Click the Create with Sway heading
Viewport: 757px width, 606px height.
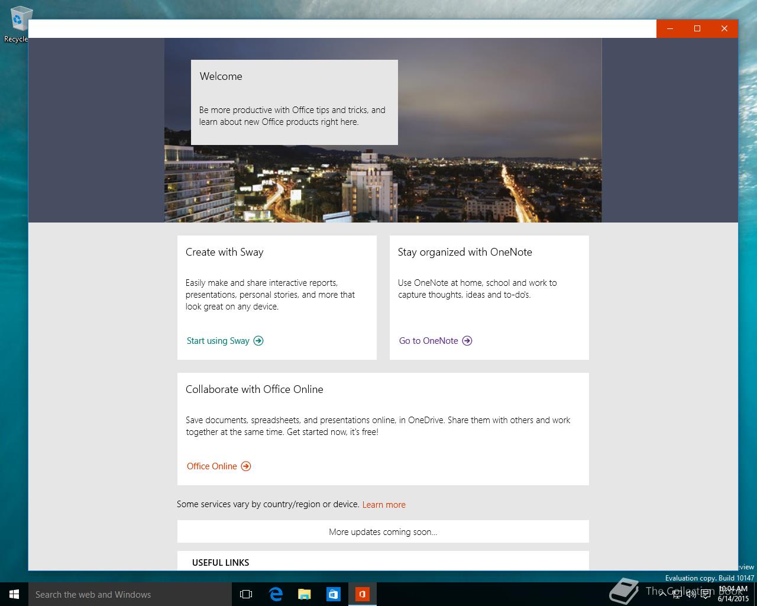click(x=224, y=252)
